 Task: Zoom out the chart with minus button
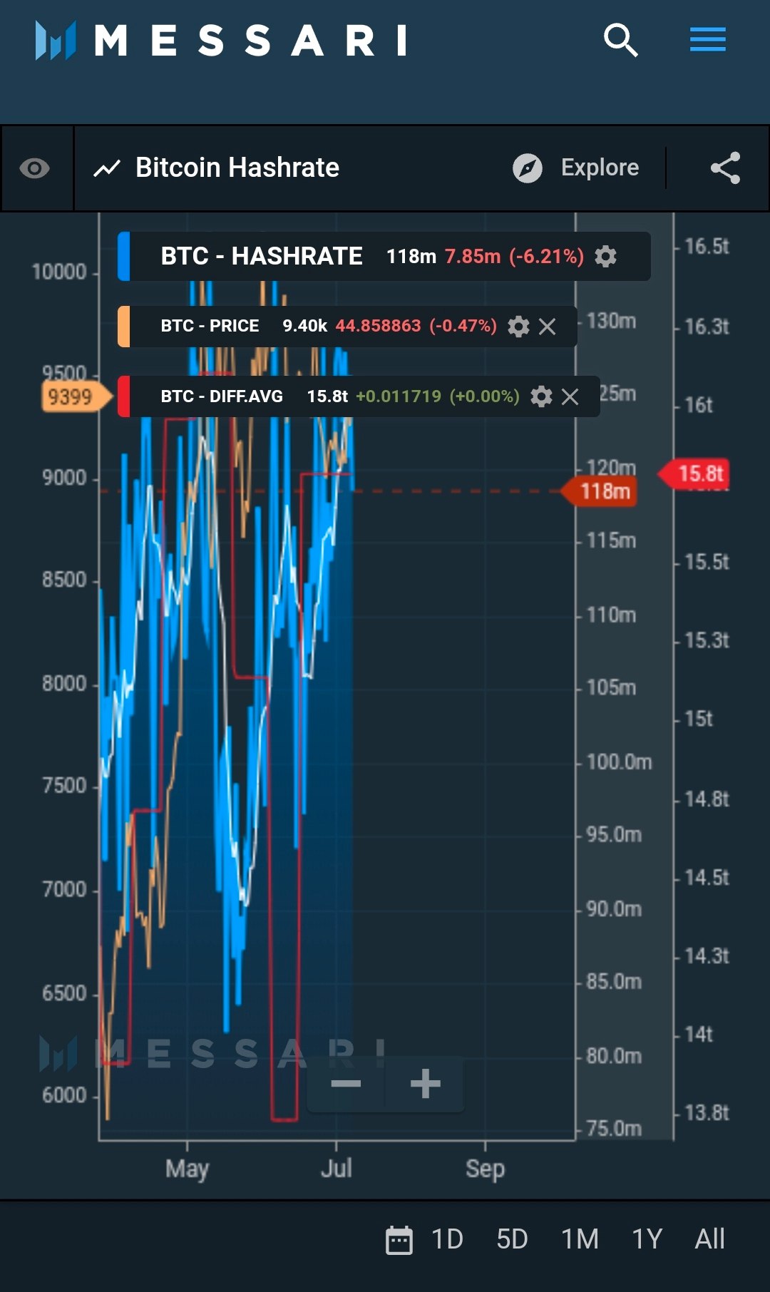click(x=346, y=1084)
